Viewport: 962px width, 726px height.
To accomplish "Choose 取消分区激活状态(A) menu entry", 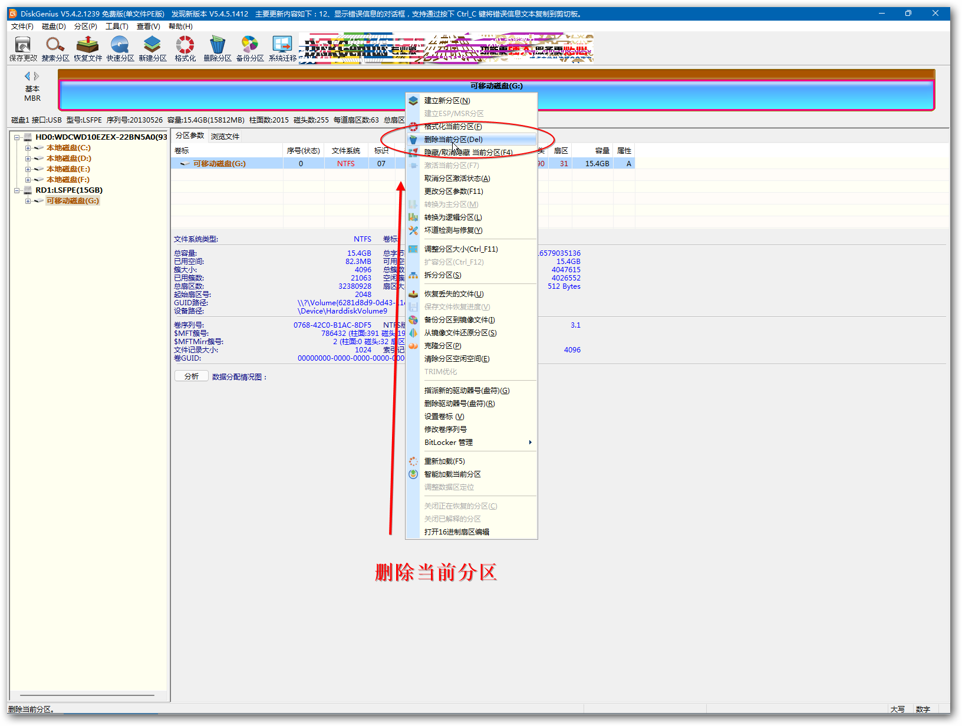I will tap(472, 179).
